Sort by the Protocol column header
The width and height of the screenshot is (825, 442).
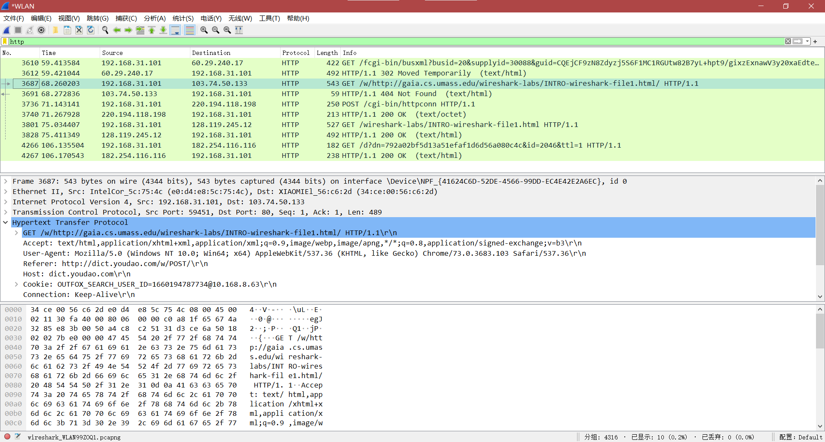(297, 53)
